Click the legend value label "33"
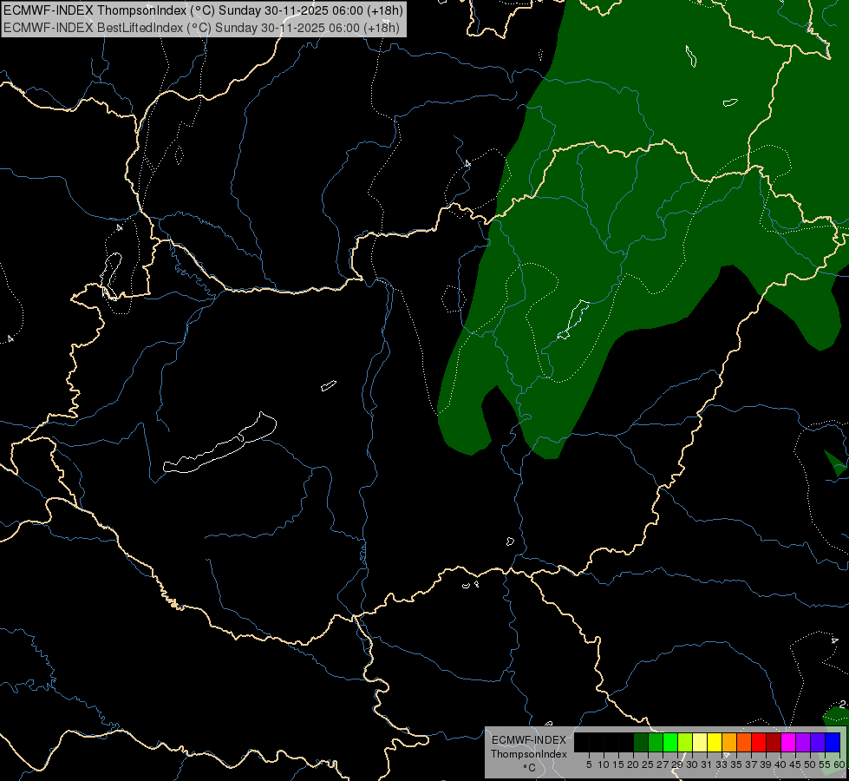The width and height of the screenshot is (849, 781). 722,765
